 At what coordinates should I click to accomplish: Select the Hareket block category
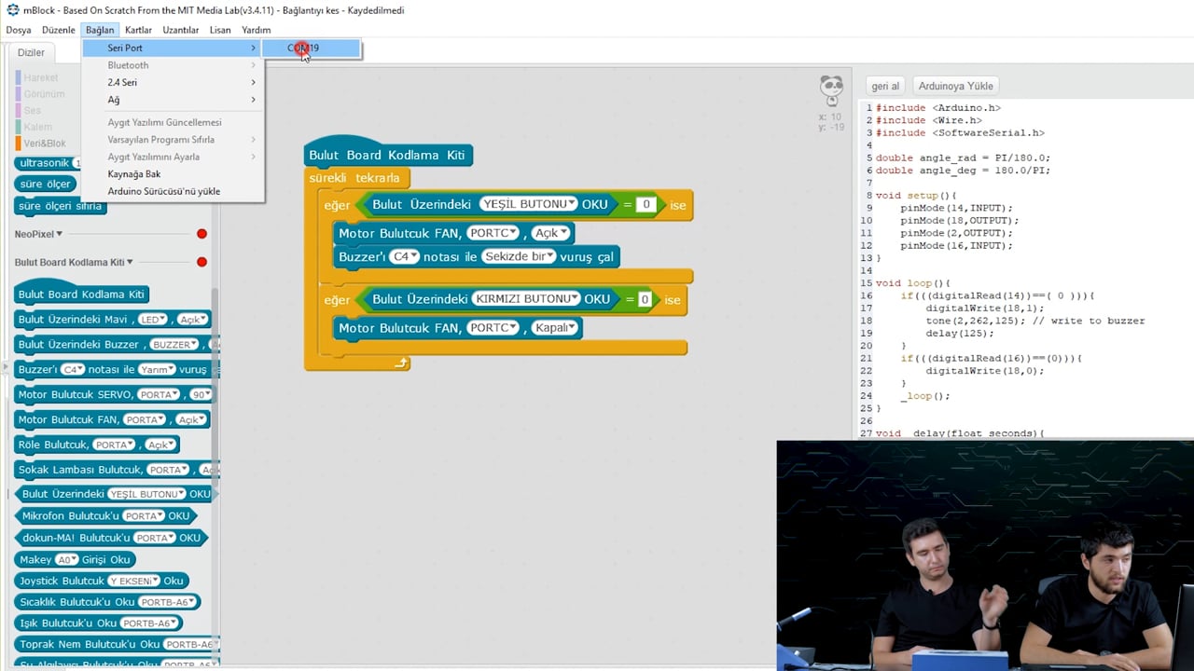[36, 77]
